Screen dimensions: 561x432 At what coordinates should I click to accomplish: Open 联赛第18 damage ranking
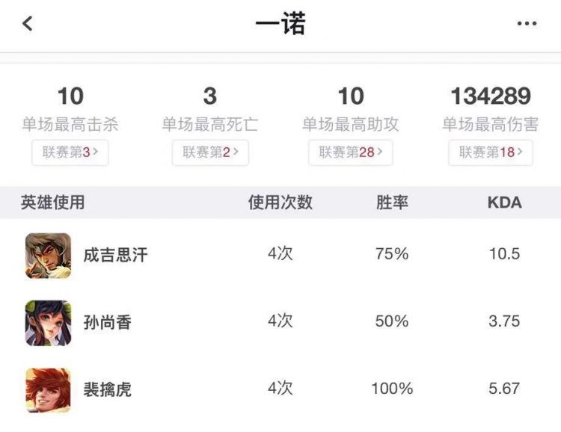click(491, 152)
